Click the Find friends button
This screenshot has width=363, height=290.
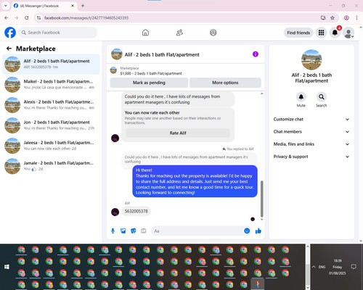[x=298, y=33]
